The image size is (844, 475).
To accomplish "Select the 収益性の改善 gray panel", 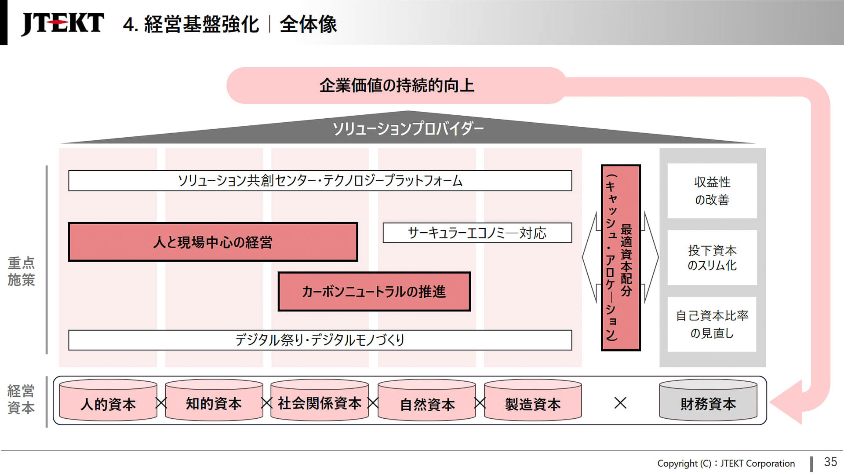I will tap(712, 191).
